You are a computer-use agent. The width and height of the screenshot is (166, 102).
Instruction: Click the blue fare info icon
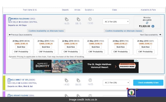tap(153, 26)
